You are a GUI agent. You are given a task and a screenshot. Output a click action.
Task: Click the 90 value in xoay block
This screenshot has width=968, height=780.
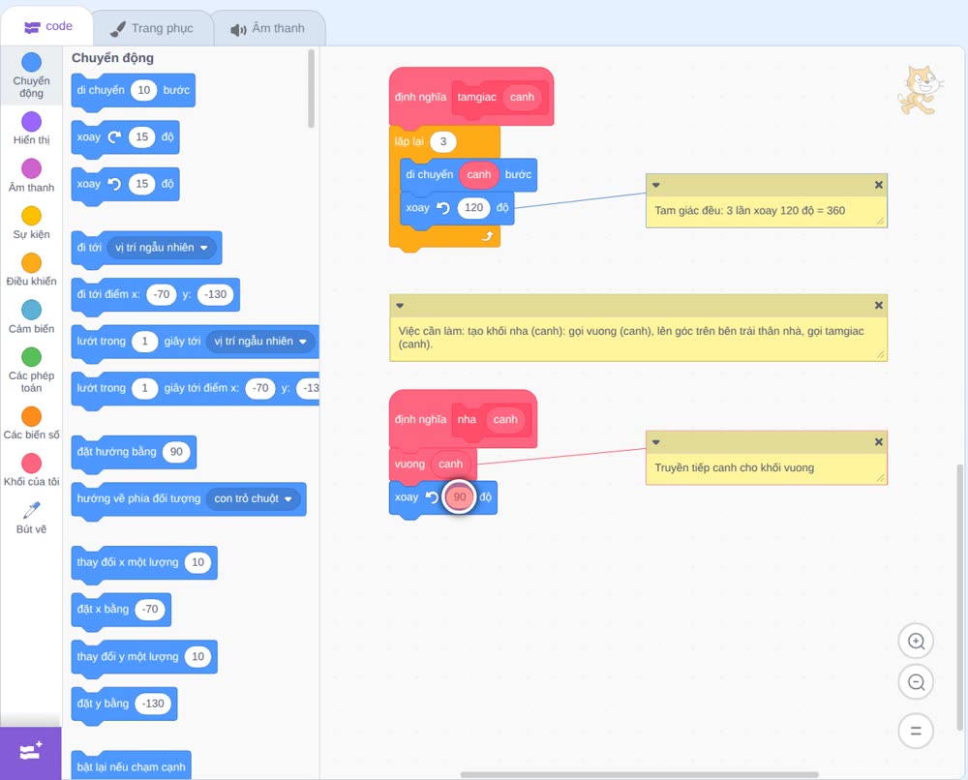459,496
